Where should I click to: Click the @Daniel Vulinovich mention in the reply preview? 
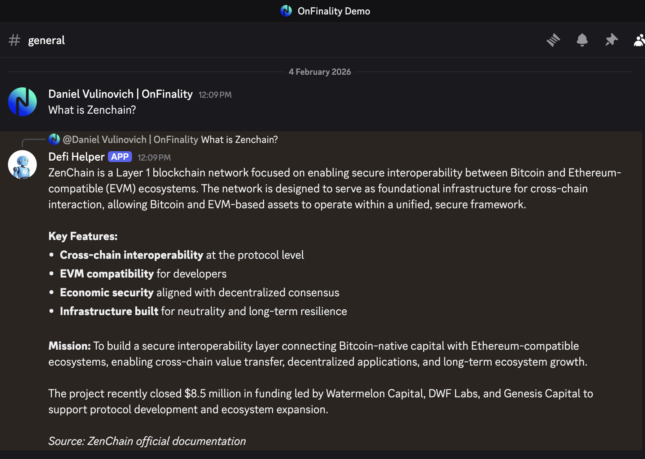tap(130, 140)
